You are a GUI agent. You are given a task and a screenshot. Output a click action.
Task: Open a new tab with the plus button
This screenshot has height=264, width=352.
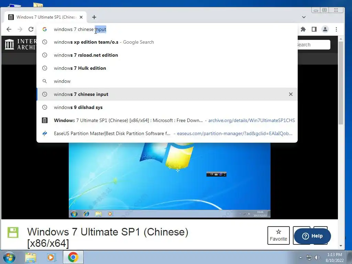point(94,17)
